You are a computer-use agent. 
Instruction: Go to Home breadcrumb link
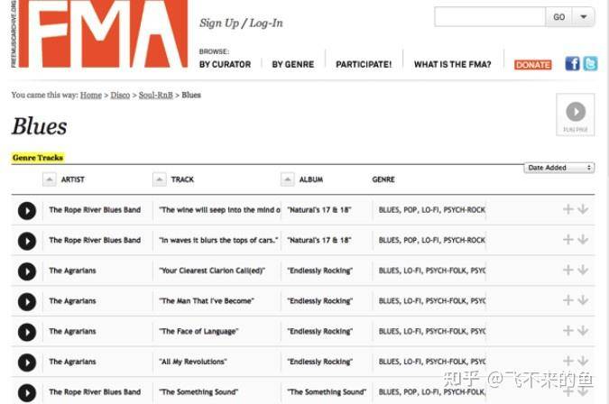click(91, 95)
